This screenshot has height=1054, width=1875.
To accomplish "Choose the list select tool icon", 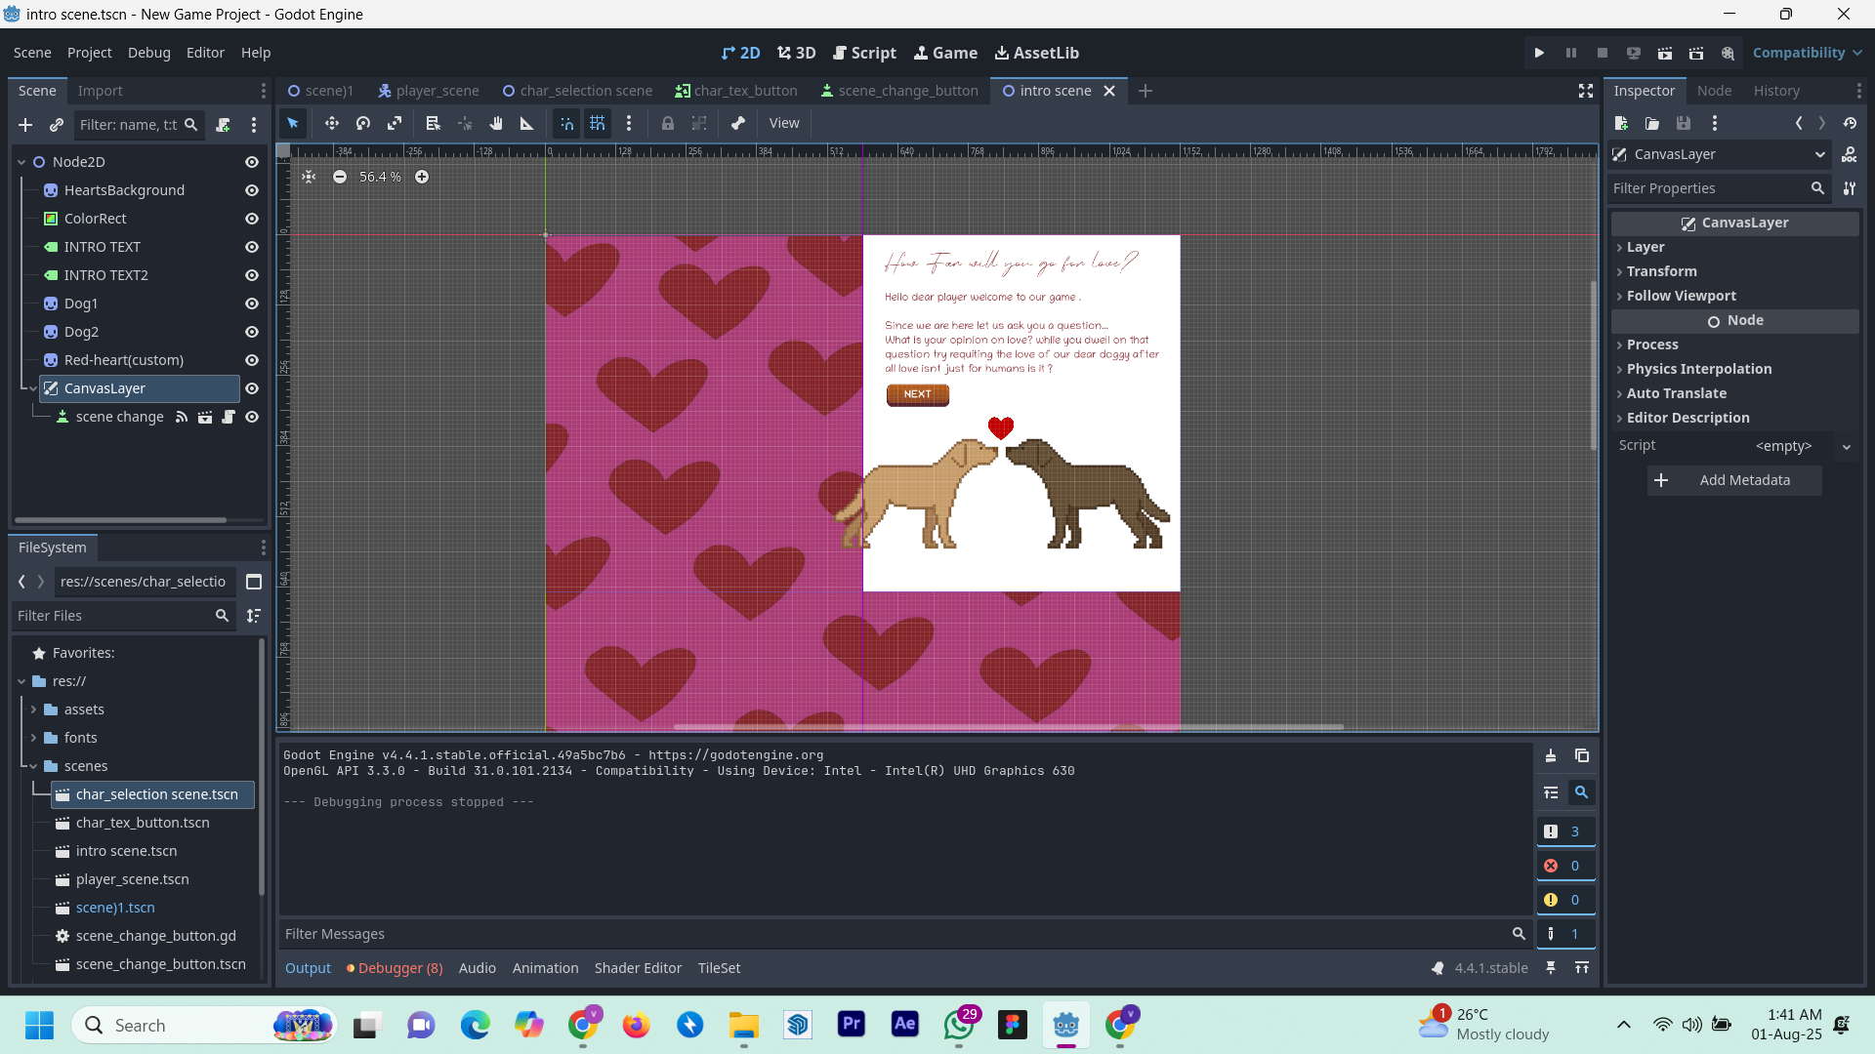I will [434, 123].
